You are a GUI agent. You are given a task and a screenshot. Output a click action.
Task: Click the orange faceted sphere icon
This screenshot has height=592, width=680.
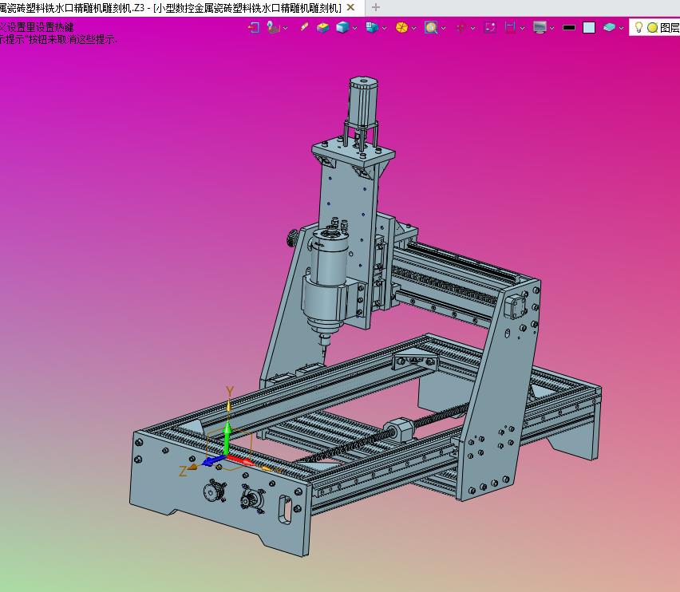pos(401,28)
